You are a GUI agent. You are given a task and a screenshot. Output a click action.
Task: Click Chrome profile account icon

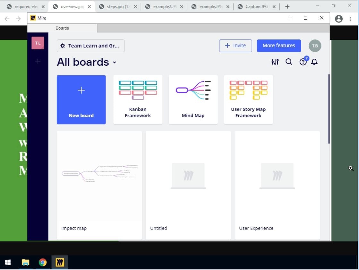(338, 19)
